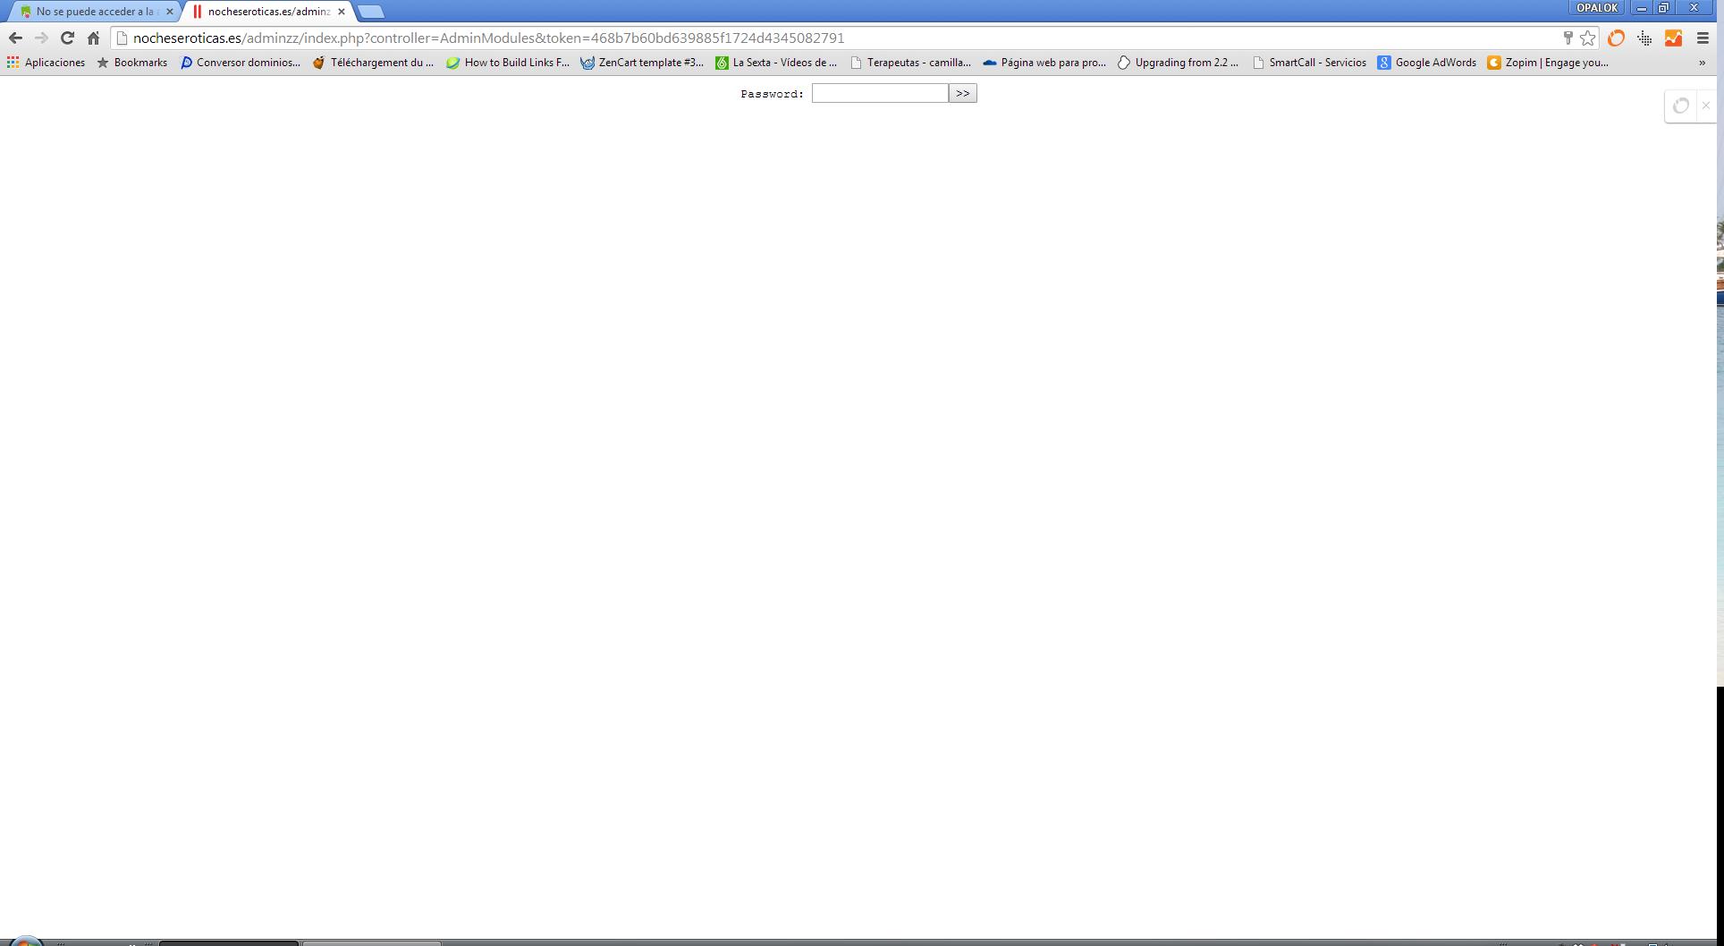Open the Google AdWords bookmark
The width and height of the screenshot is (1724, 946).
1427,63
